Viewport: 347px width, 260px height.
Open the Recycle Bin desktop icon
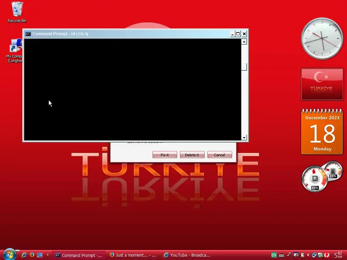(x=17, y=12)
